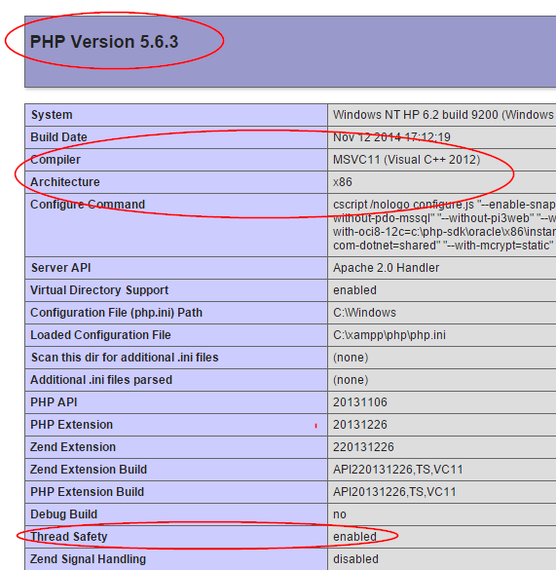Click the 'PHP Version 5.6.3' heading
The height and width of the screenshot is (570, 556).
(x=104, y=42)
